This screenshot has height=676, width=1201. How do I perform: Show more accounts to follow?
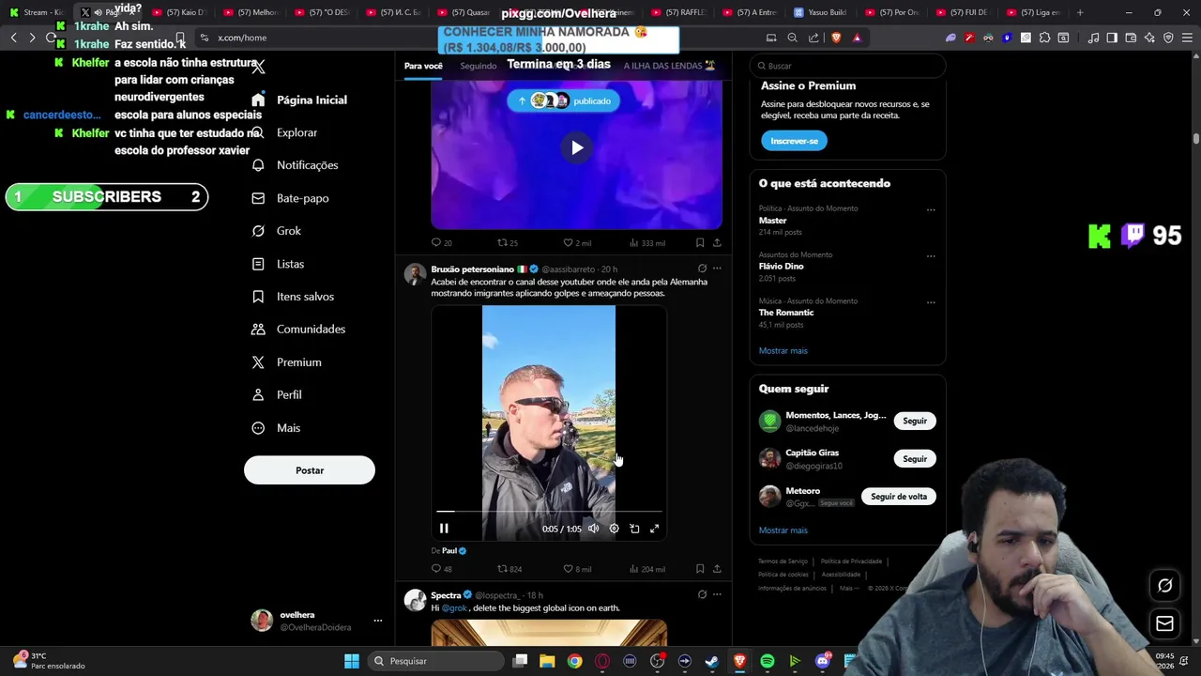pyautogui.click(x=783, y=530)
